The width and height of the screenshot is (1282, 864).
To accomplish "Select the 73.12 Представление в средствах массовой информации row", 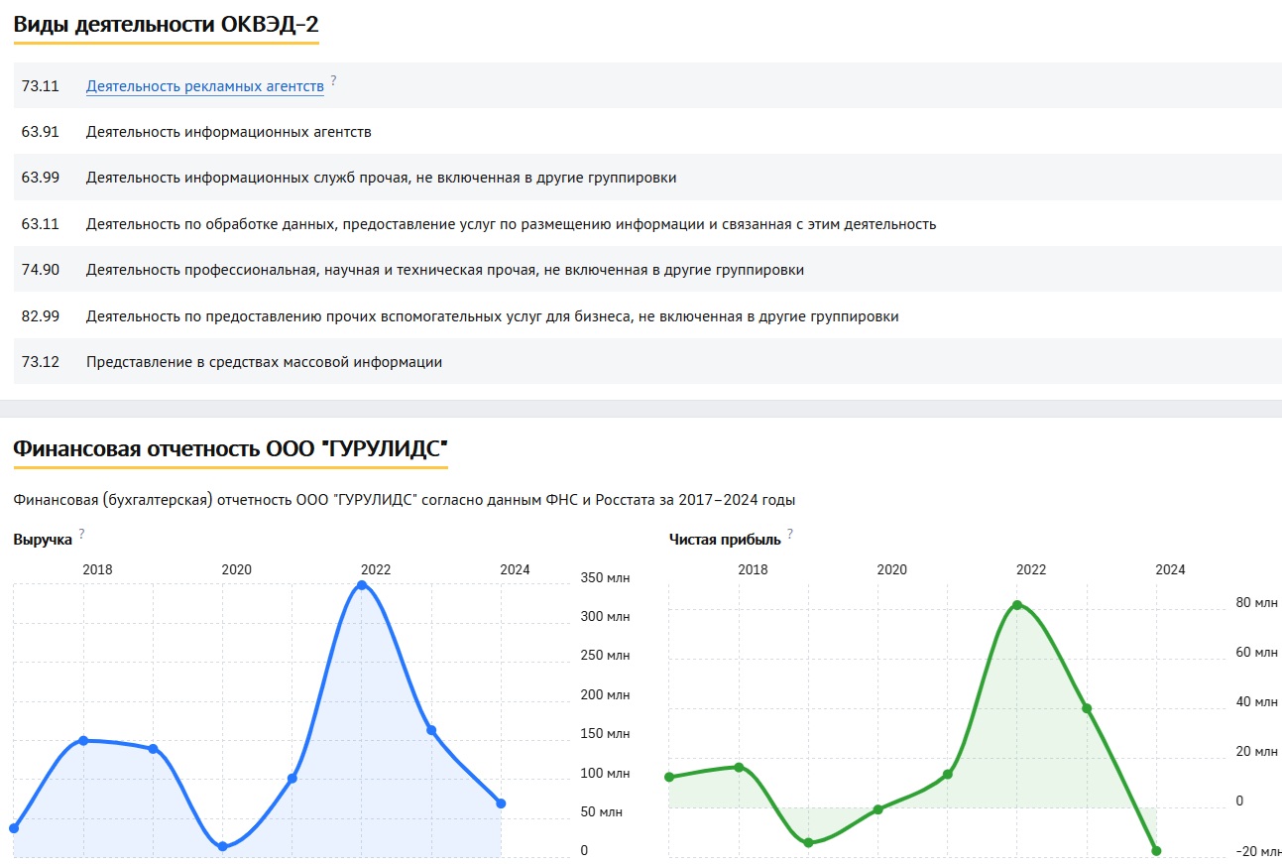I will (264, 362).
